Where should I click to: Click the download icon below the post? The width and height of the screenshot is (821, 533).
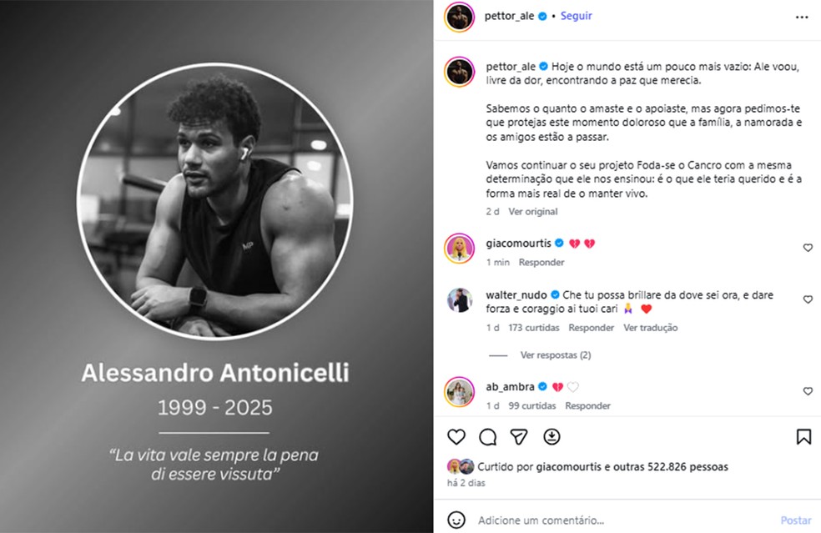[x=551, y=436]
